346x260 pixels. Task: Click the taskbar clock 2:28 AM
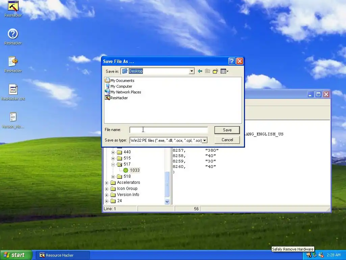click(x=333, y=255)
